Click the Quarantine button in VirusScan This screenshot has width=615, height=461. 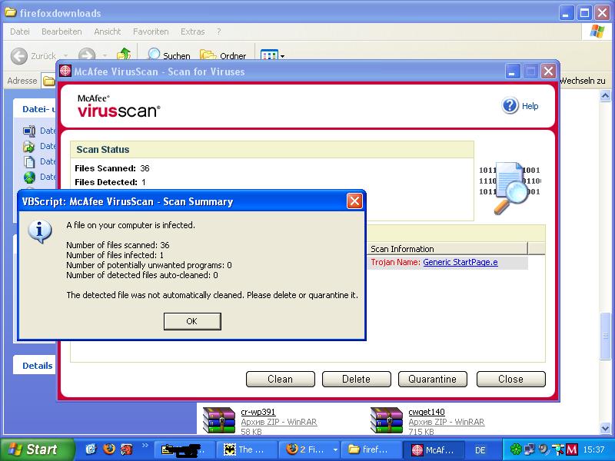[432, 379]
